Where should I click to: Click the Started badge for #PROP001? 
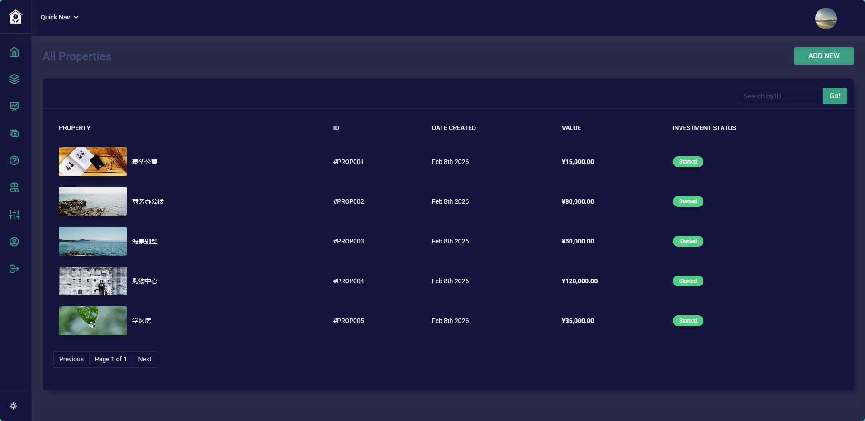688,162
